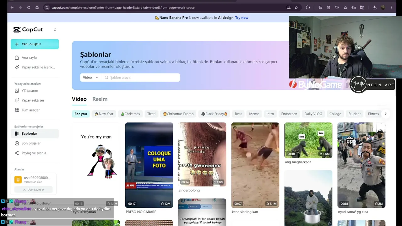Open the ang magbarkada gorilla thumbnail
The height and width of the screenshot is (226, 402).
coord(308,140)
